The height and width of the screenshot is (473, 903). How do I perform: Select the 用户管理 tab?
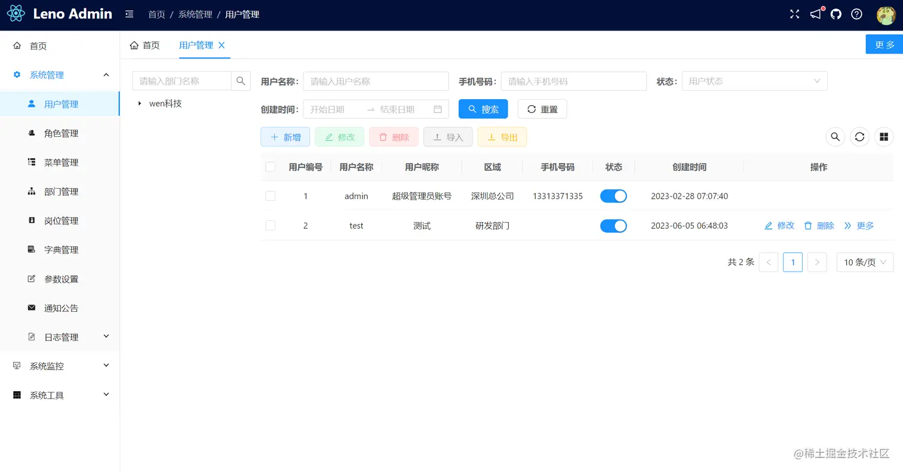(x=196, y=45)
